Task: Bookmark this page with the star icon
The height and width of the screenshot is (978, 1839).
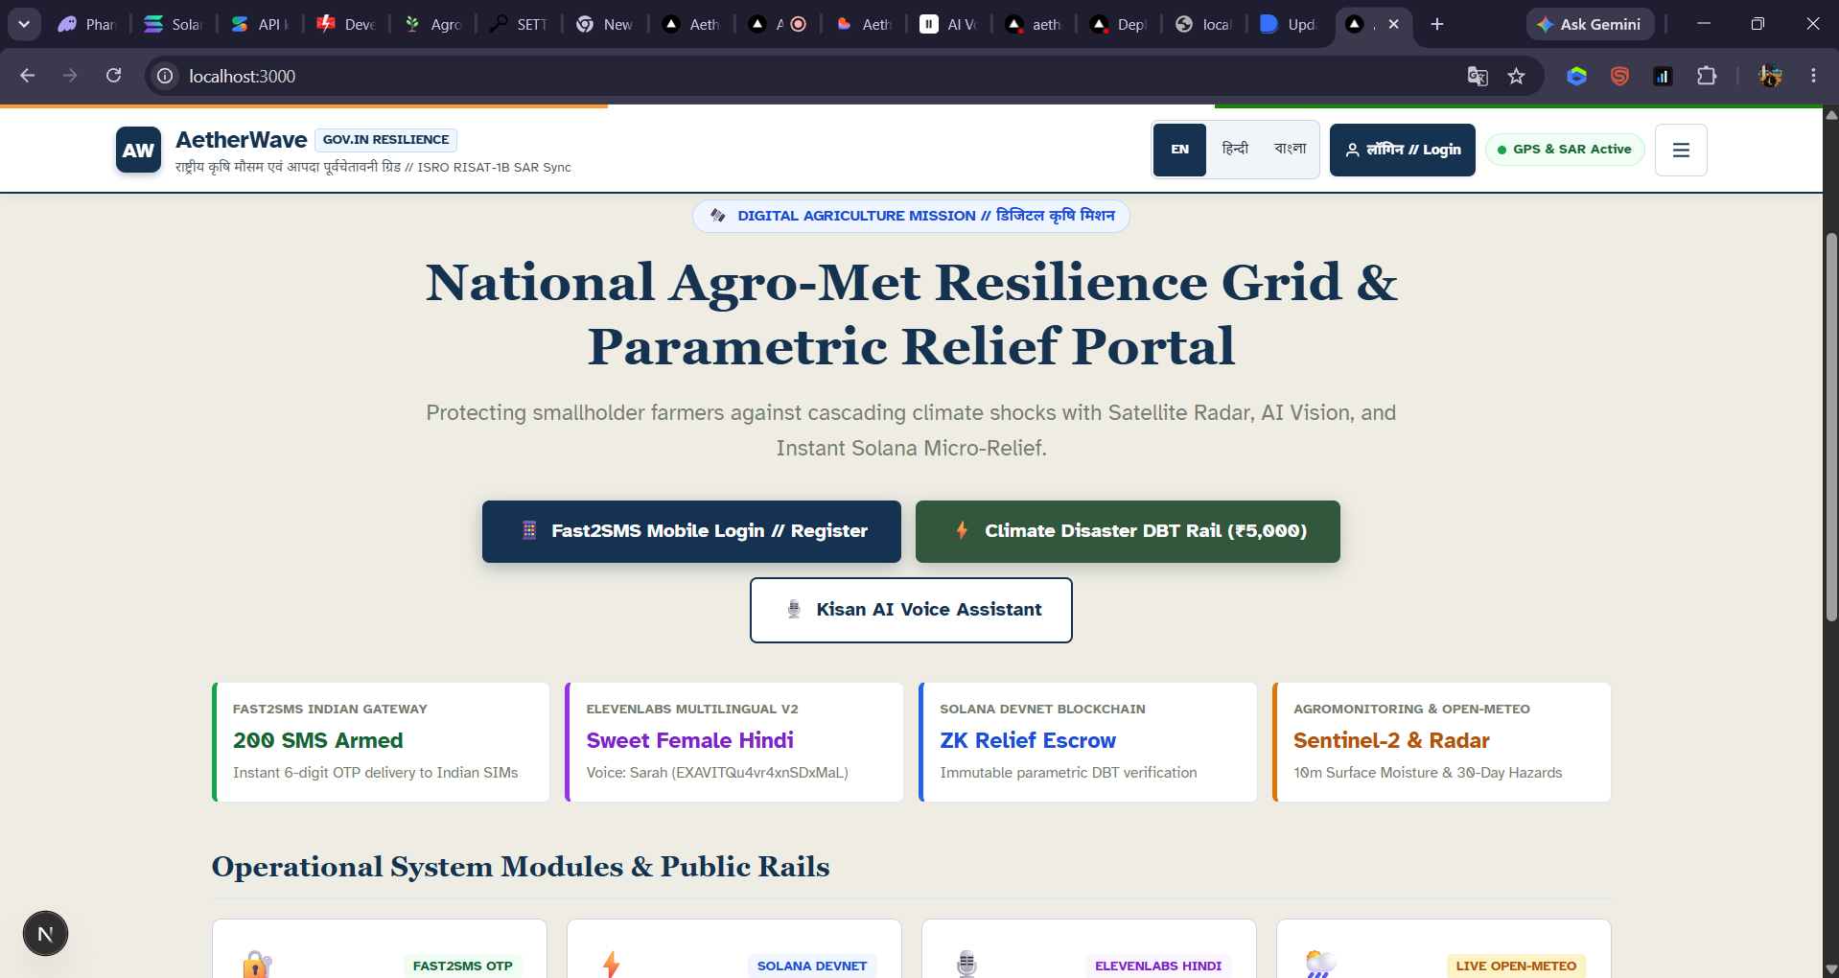Action: [x=1516, y=76]
